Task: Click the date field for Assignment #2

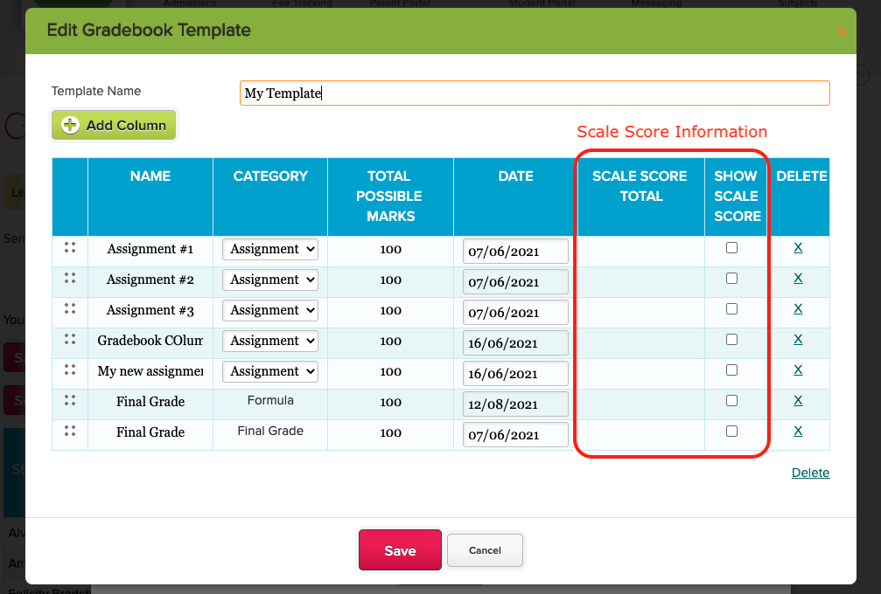Action: [x=515, y=282]
